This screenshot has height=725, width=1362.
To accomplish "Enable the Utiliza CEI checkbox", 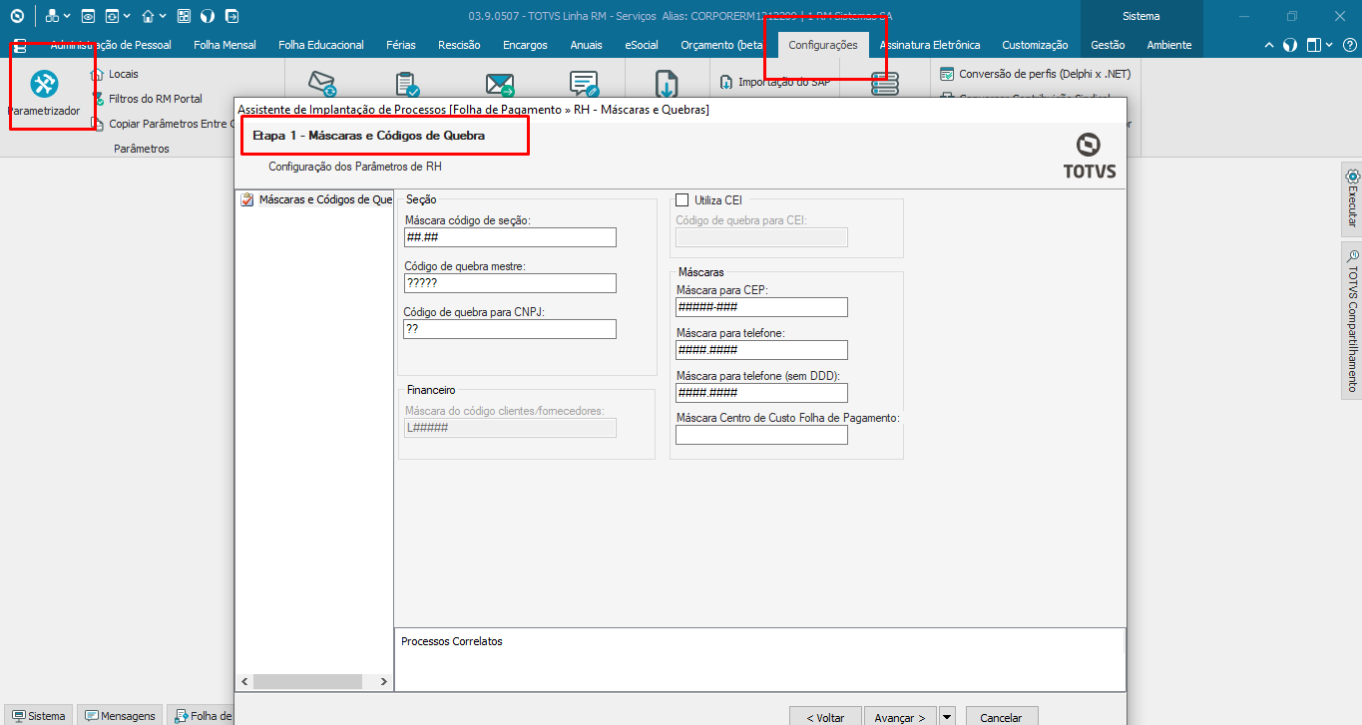I will [x=682, y=200].
